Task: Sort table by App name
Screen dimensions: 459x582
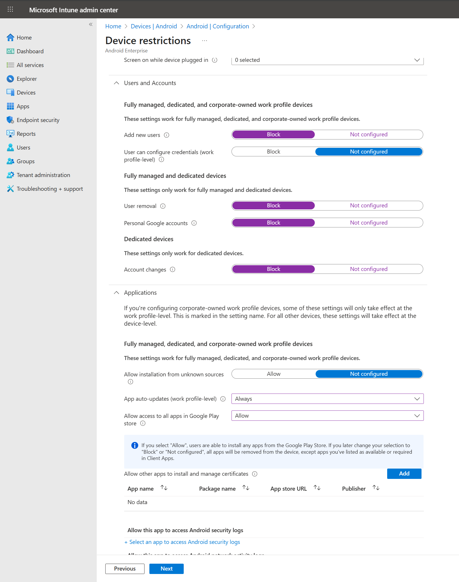Action: (164, 488)
